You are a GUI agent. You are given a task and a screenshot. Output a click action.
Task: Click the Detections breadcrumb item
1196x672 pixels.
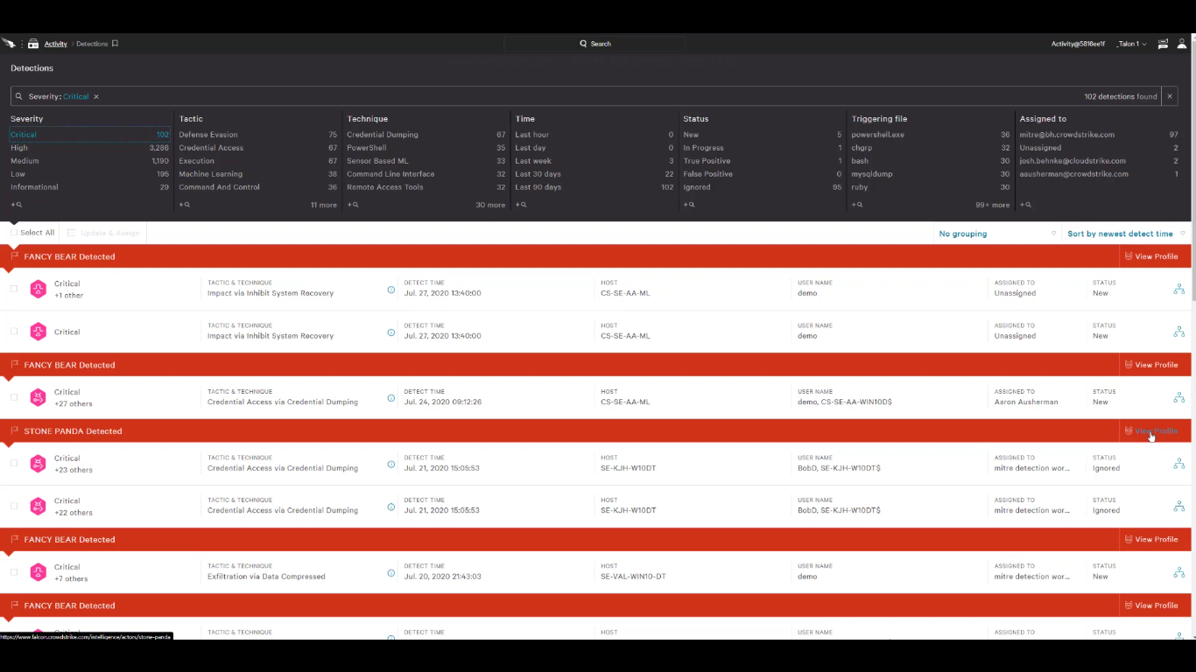[92, 44]
